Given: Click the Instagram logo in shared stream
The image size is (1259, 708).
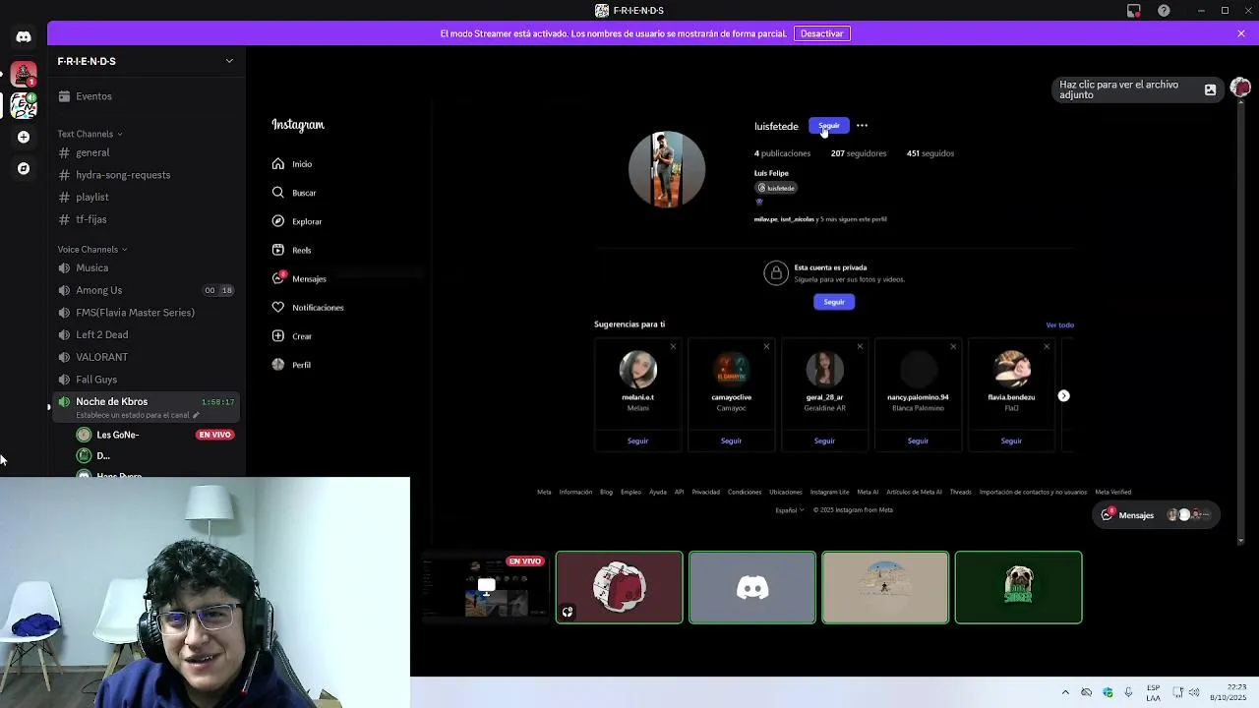Looking at the screenshot, I should coord(298,125).
